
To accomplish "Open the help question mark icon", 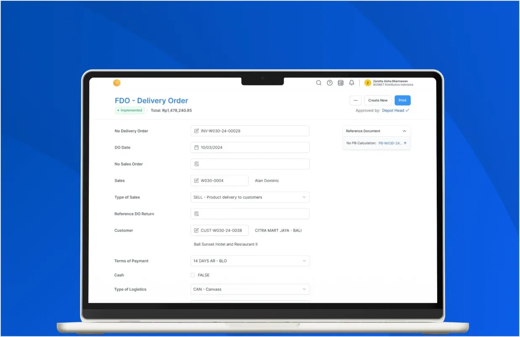I will point(330,83).
